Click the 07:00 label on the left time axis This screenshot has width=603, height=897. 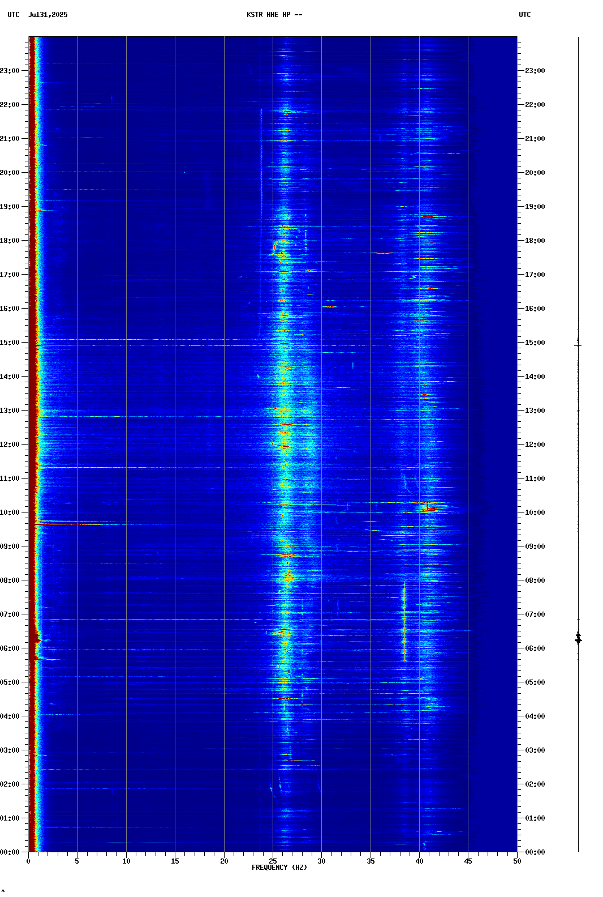pyautogui.click(x=10, y=614)
